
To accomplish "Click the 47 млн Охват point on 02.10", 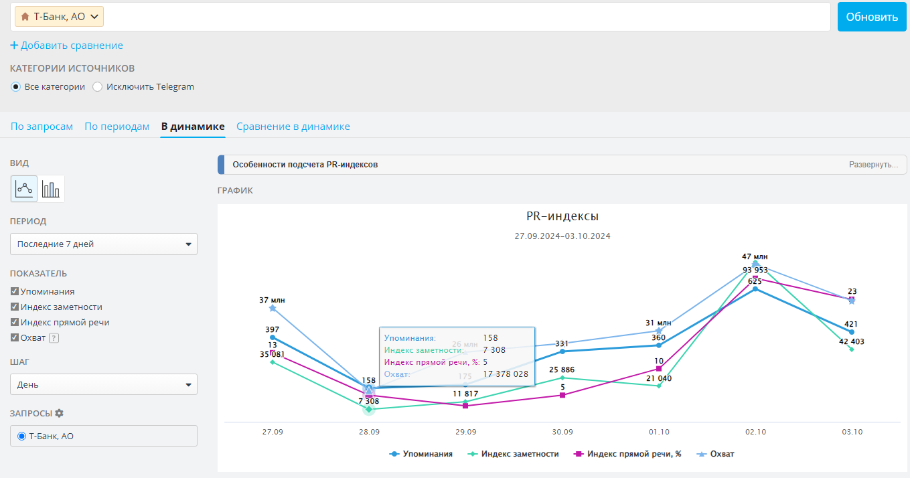I will [x=755, y=264].
